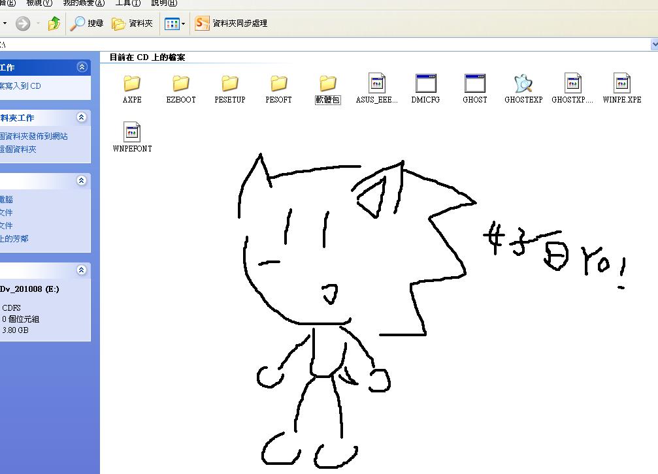The height and width of the screenshot is (474, 658).
Task: Collapse the 資料夾工作 side panel section
Action: tap(82, 118)
